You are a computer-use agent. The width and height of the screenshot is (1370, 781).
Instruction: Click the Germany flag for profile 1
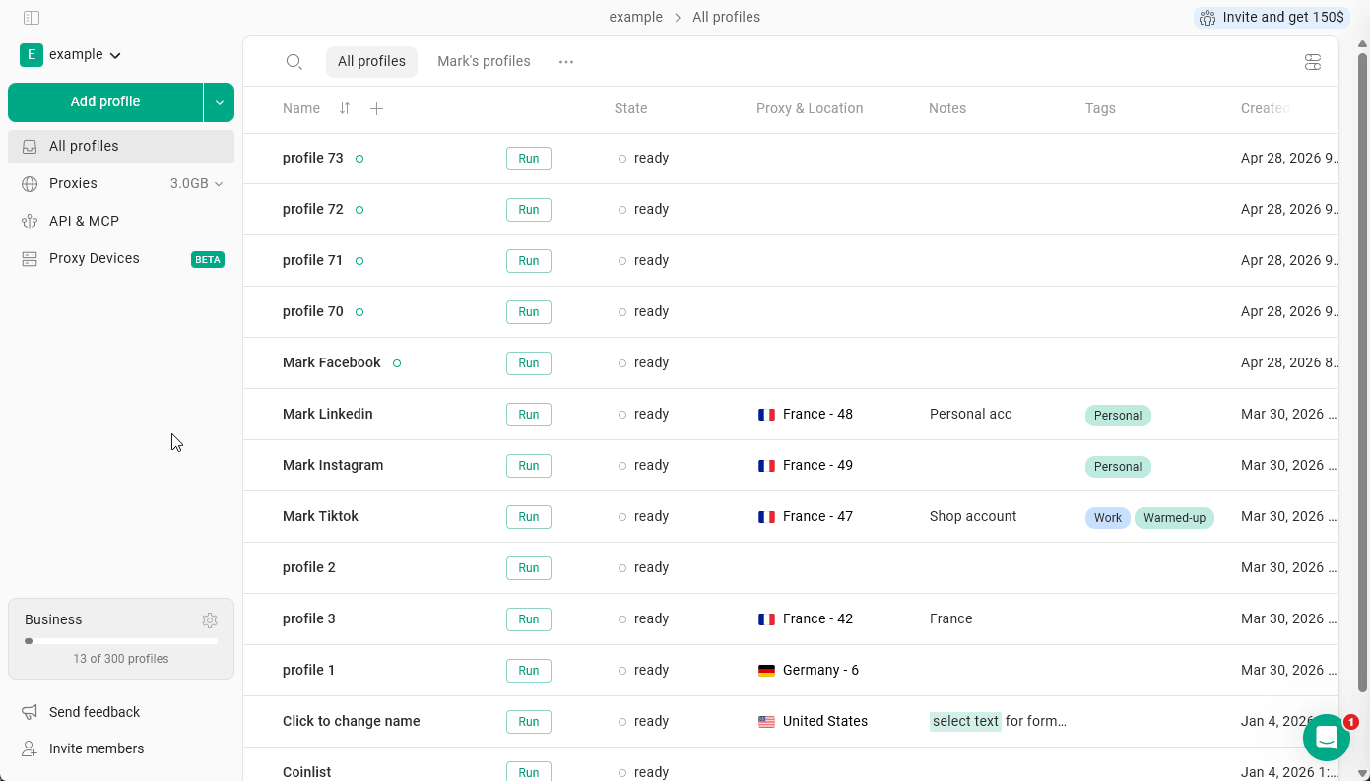tap(766, 671)
